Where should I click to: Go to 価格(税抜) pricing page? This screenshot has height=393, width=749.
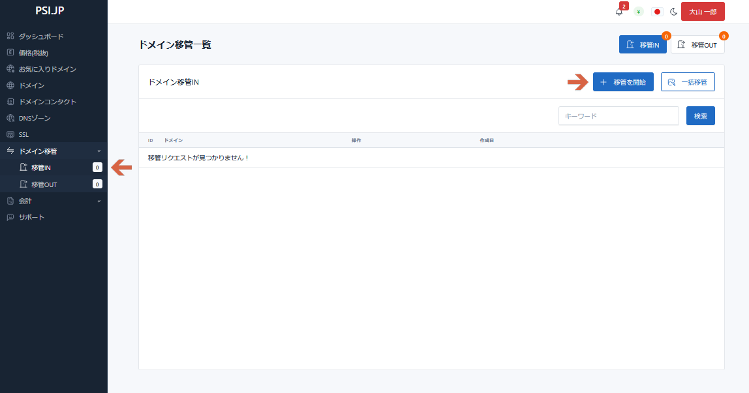point(33,53)
